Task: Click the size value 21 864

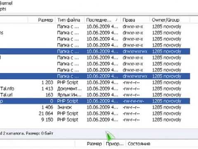Action: [46, 113]
